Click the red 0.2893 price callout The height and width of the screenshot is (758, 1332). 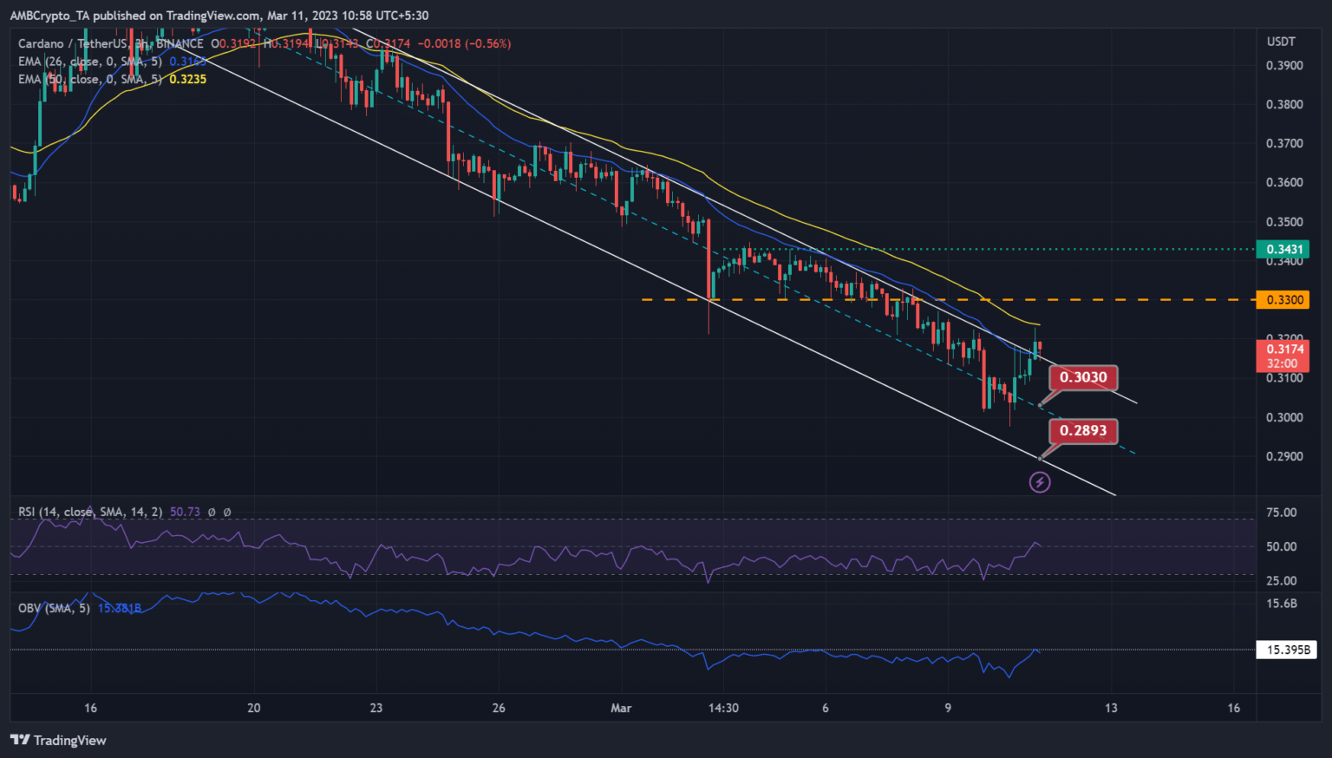point(1083,430)
